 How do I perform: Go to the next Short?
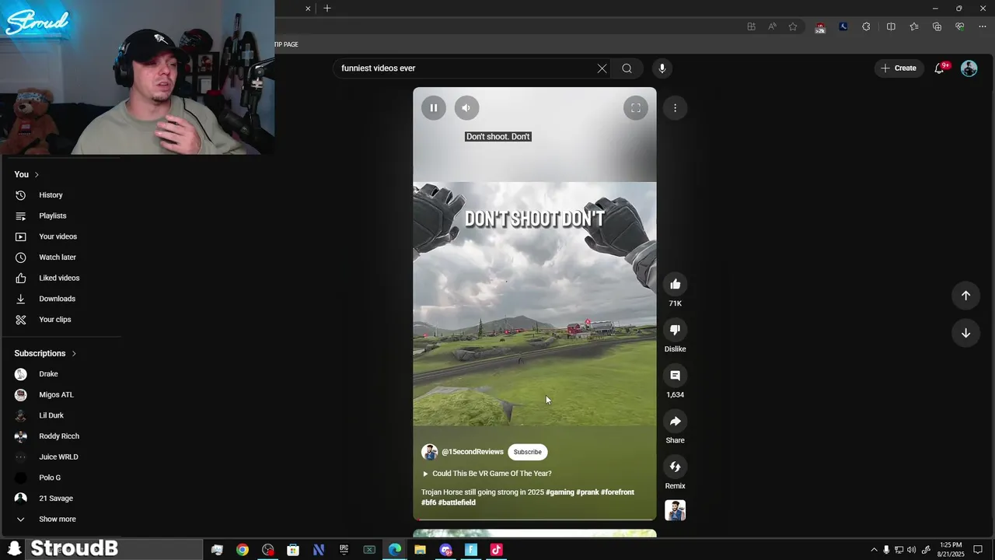pyautogui.click(x=965, y=333)
